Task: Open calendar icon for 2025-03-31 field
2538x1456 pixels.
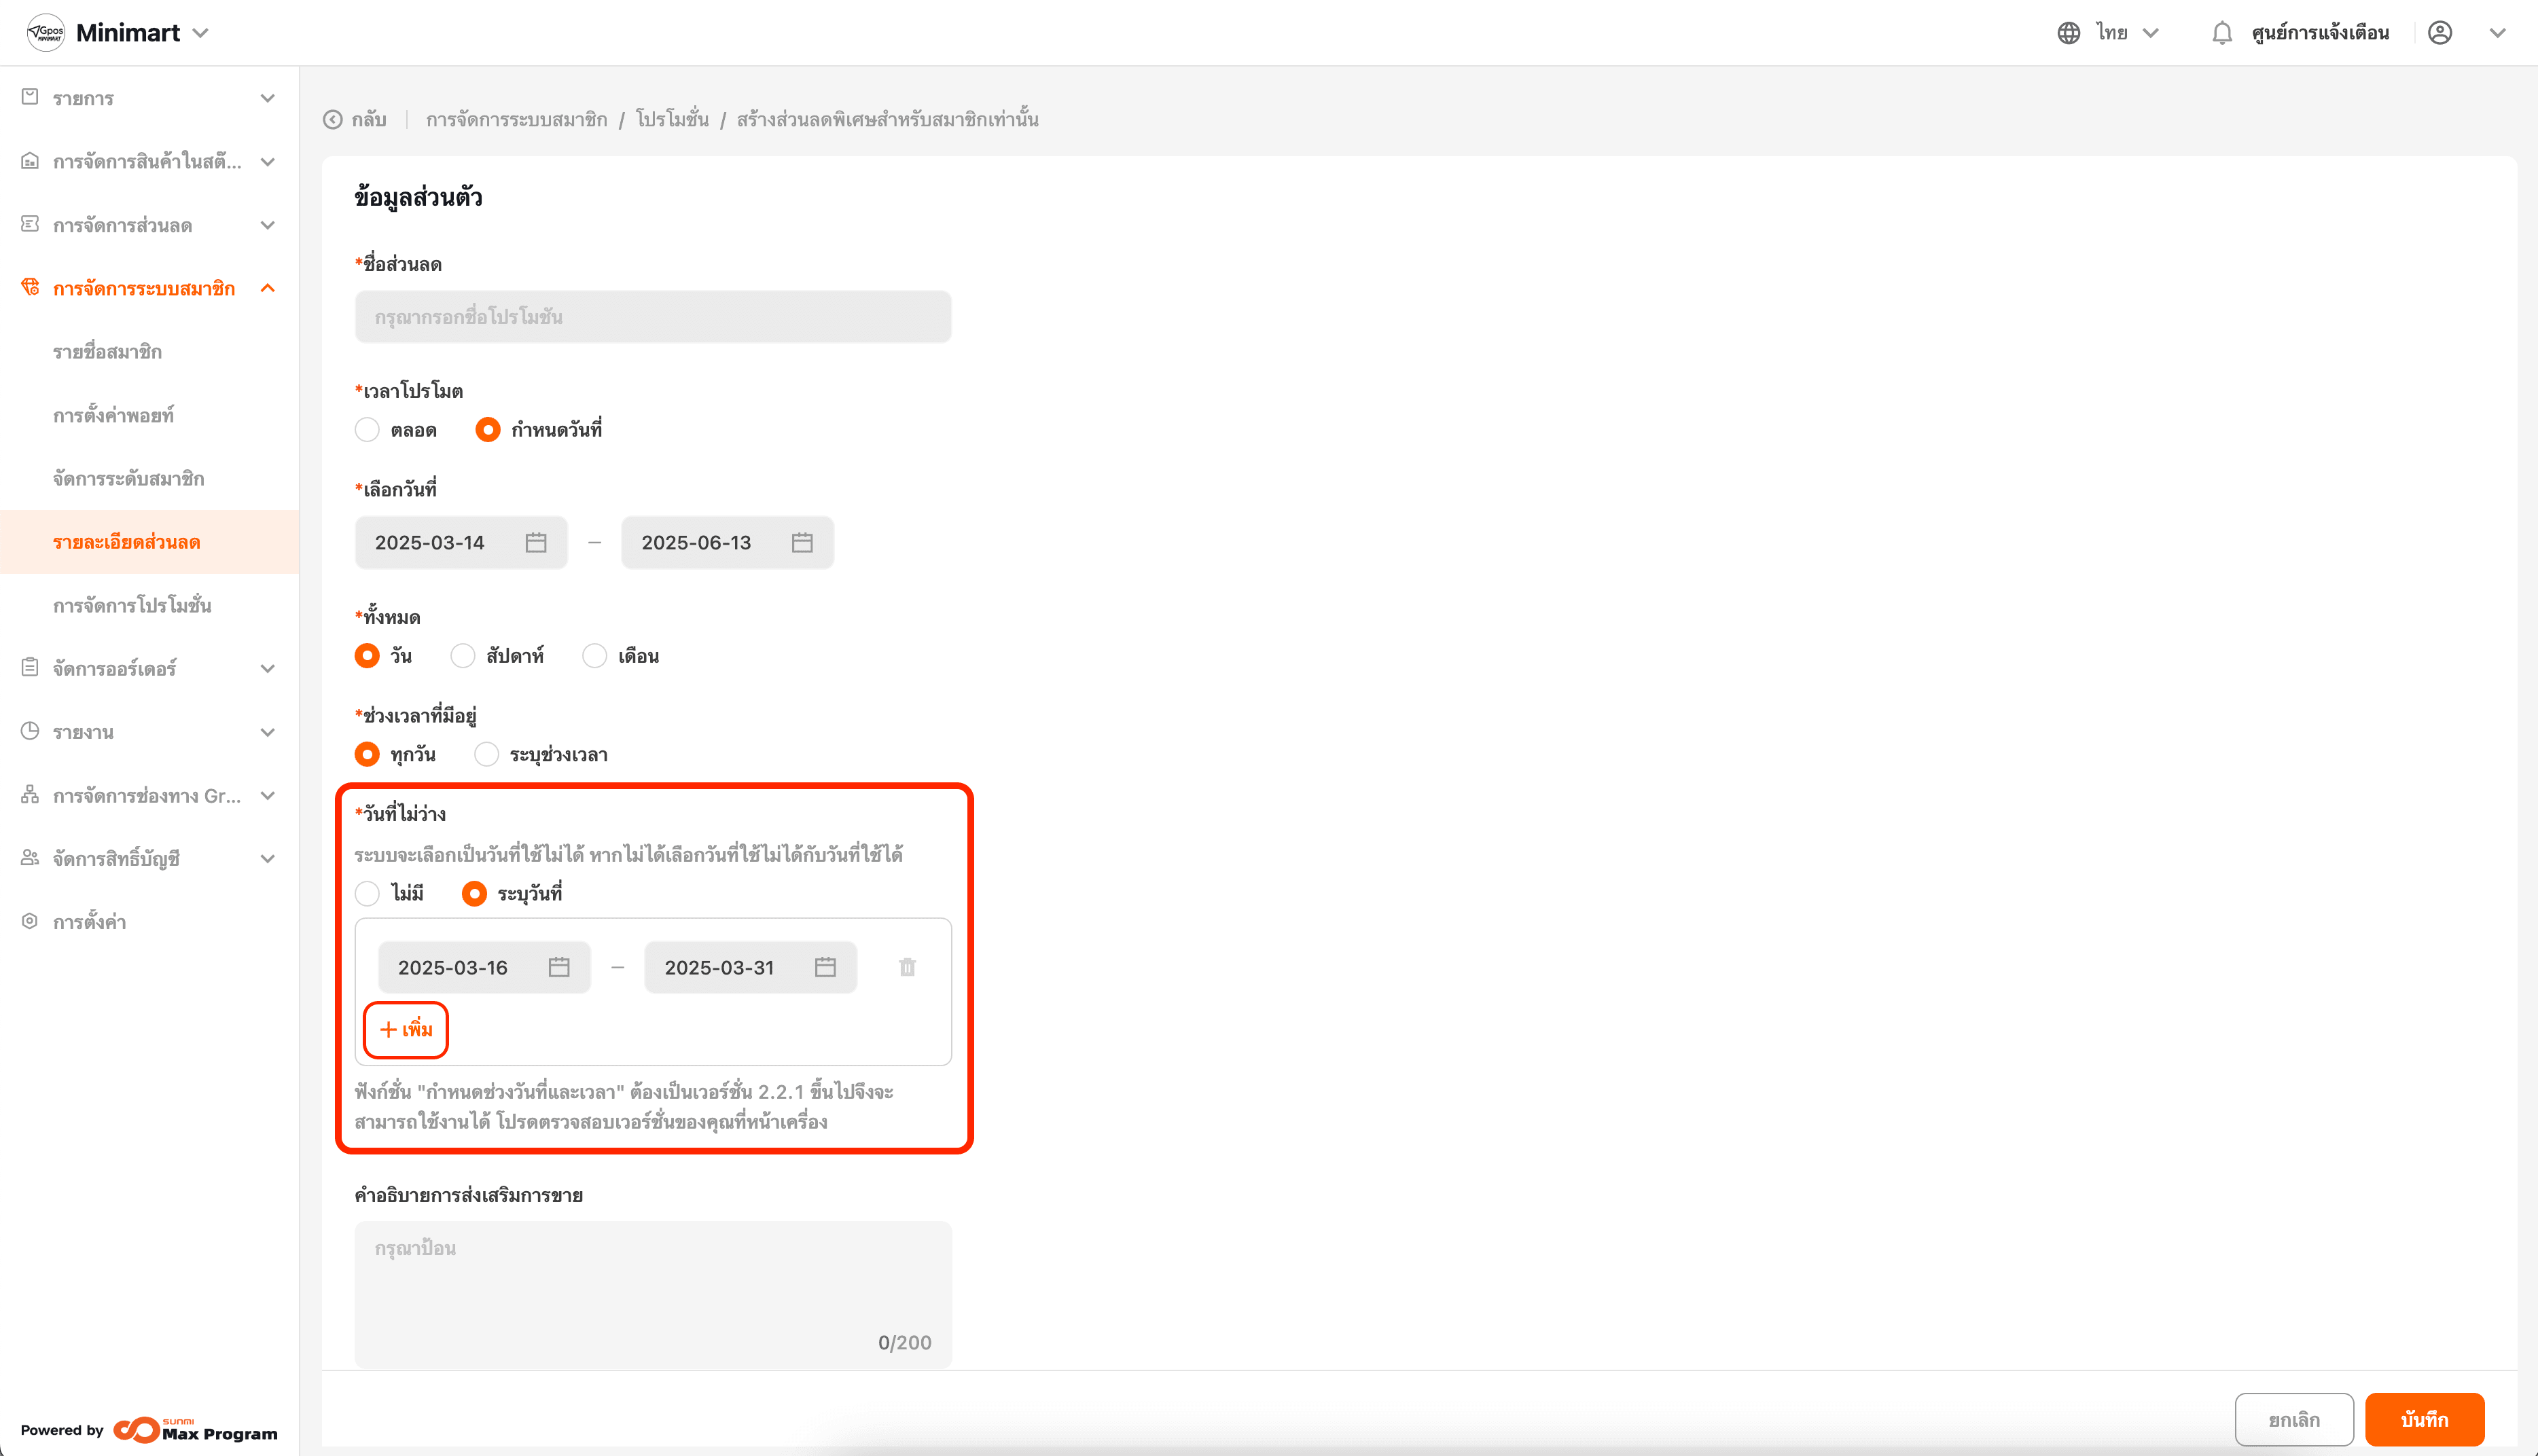Action: click(825, 967)
